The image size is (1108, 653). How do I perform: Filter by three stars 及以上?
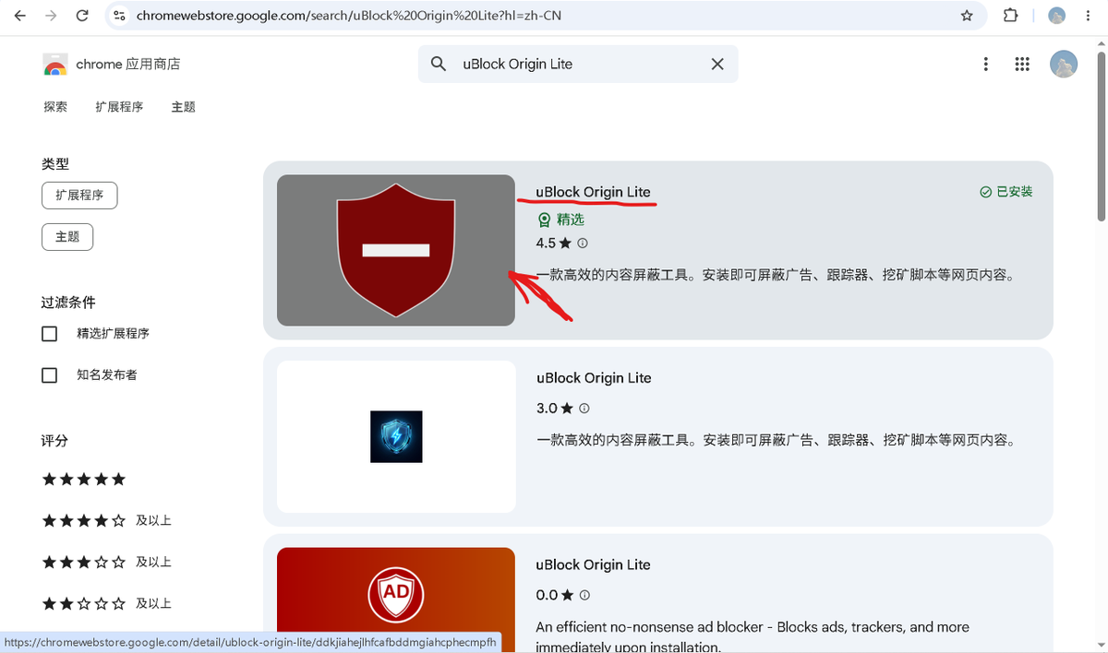click(107, 563)
